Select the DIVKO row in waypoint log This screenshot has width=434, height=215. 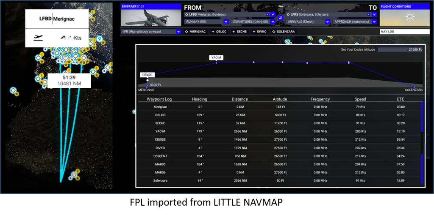pyautogui.click(x=280, y=148)
